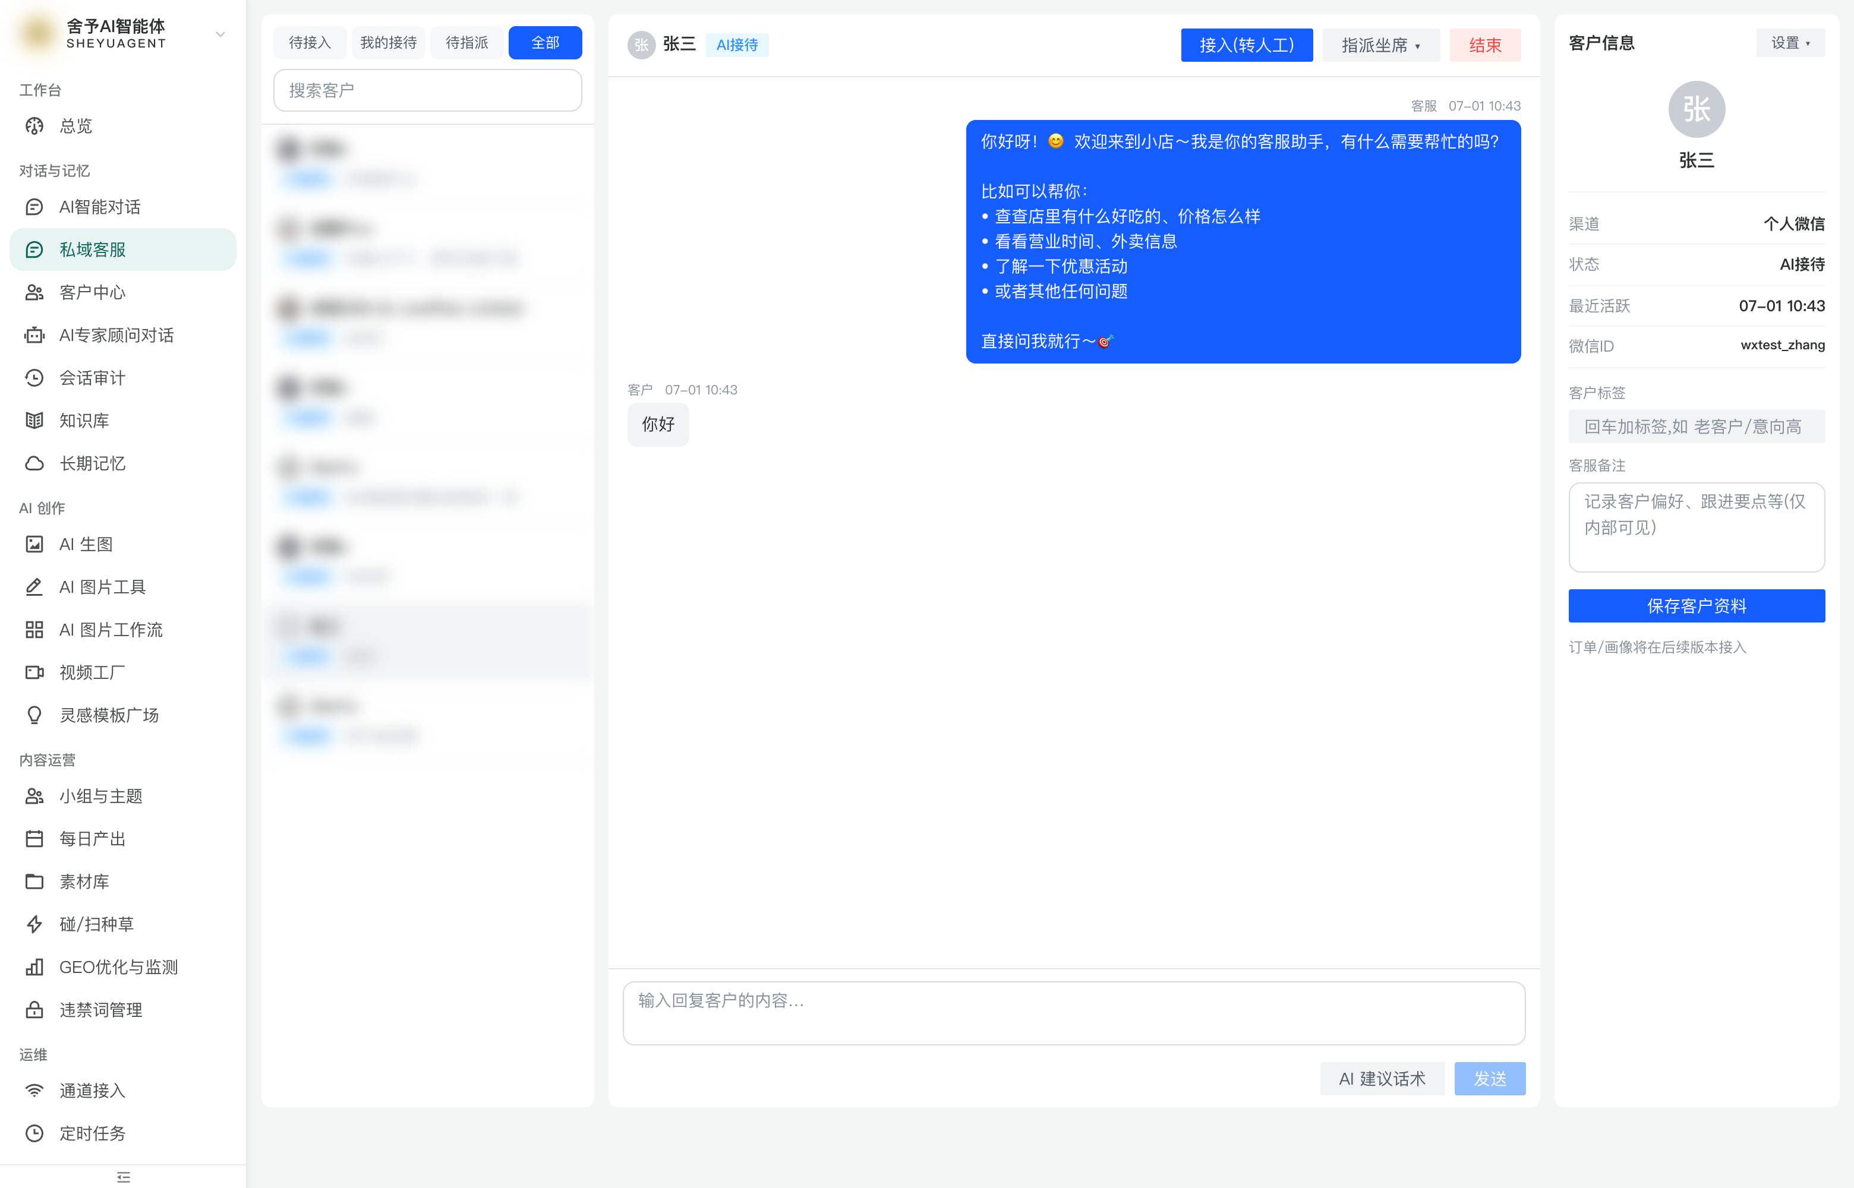The image size is (1854, 1188).
Task: Click 灵感模板广场 lightbulb icon
Action: 34,715
